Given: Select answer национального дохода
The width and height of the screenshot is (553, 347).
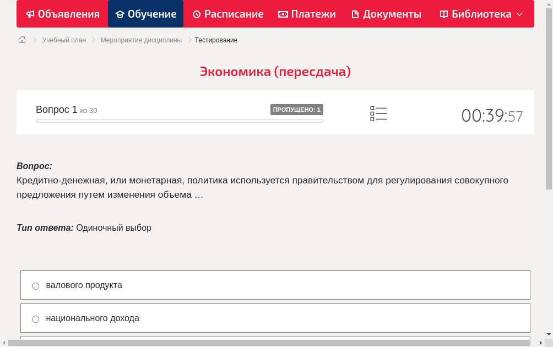Looking at the screenshot, I should pyautogui.click(x=35, y=318).
